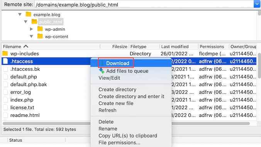Image resolution: width=261 pixels, height=147 pixels.
Task: Select the readme.html file name
Action: tap(25, 115)
